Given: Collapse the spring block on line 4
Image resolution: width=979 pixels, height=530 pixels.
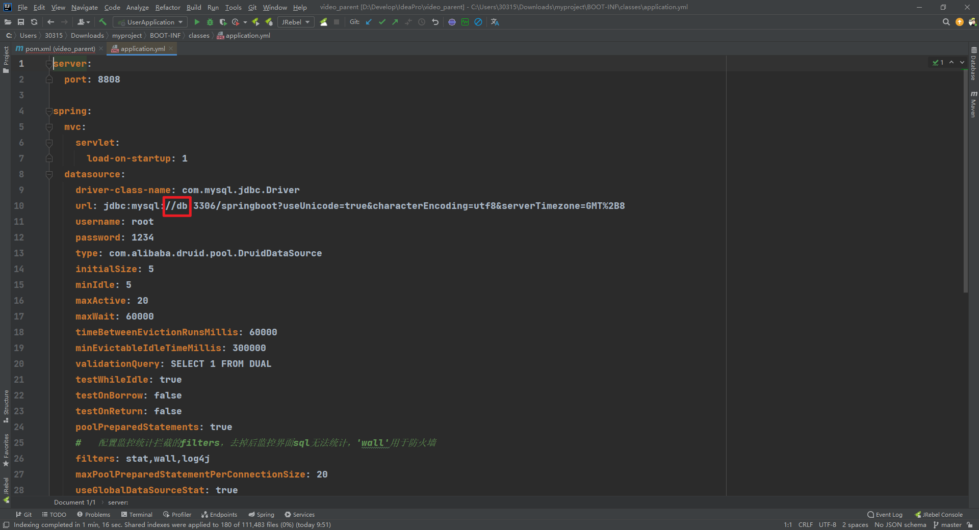Looking at the screenshot, I should [x=49, y=111].
